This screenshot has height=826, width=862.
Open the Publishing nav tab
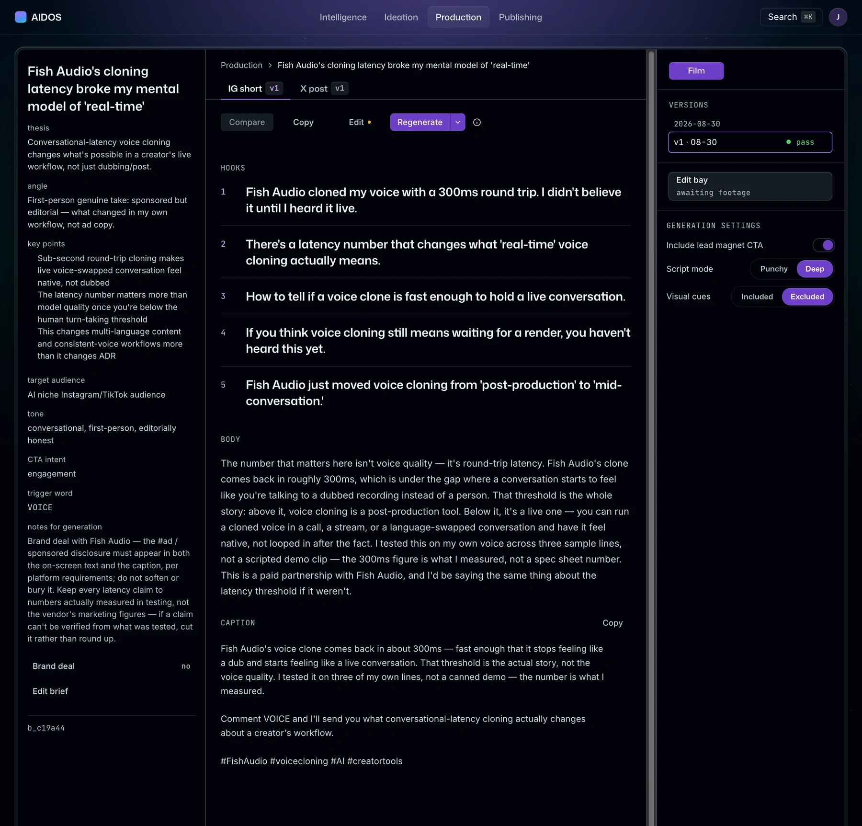point(520,17)
